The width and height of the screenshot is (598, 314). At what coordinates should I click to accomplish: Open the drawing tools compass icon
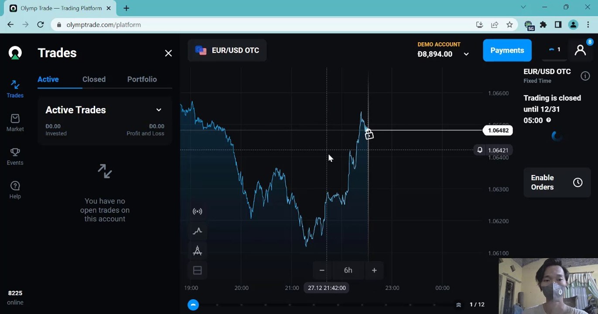coord(197,251)
